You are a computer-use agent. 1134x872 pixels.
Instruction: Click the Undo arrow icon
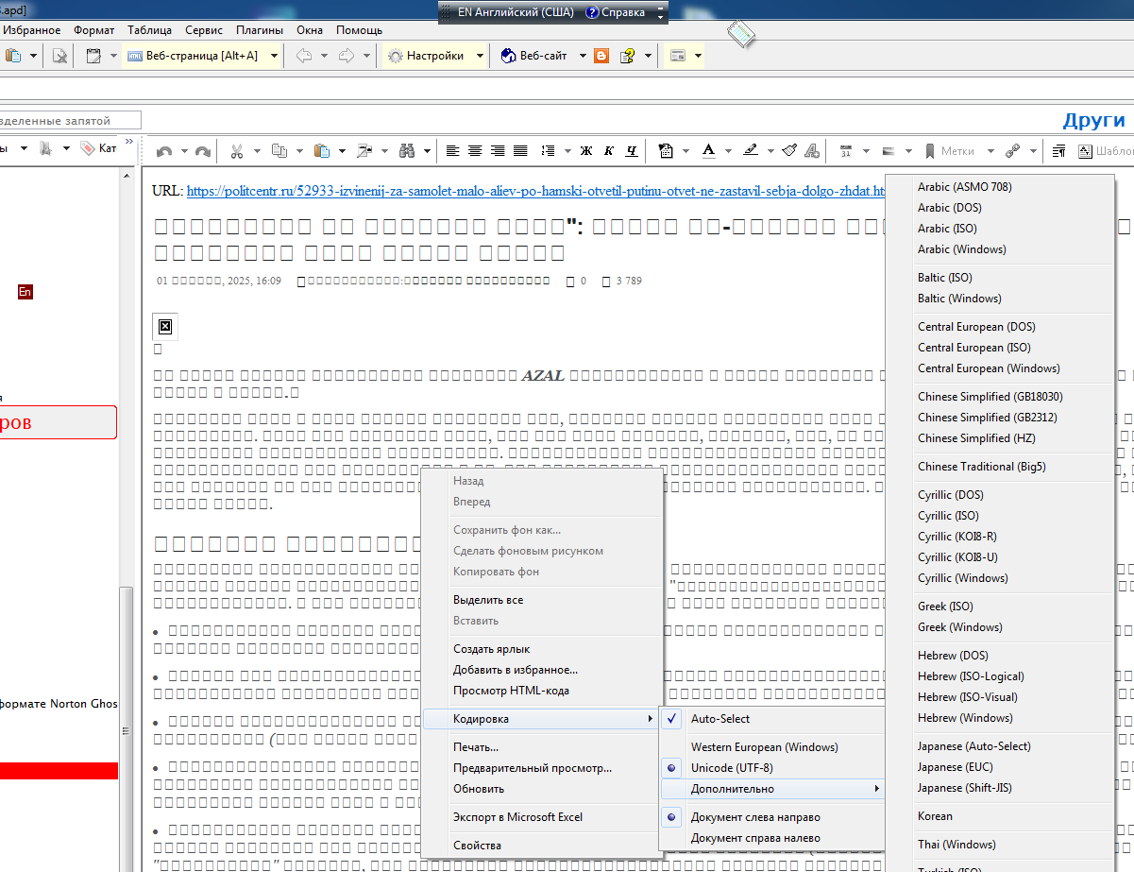pos(164,150)
